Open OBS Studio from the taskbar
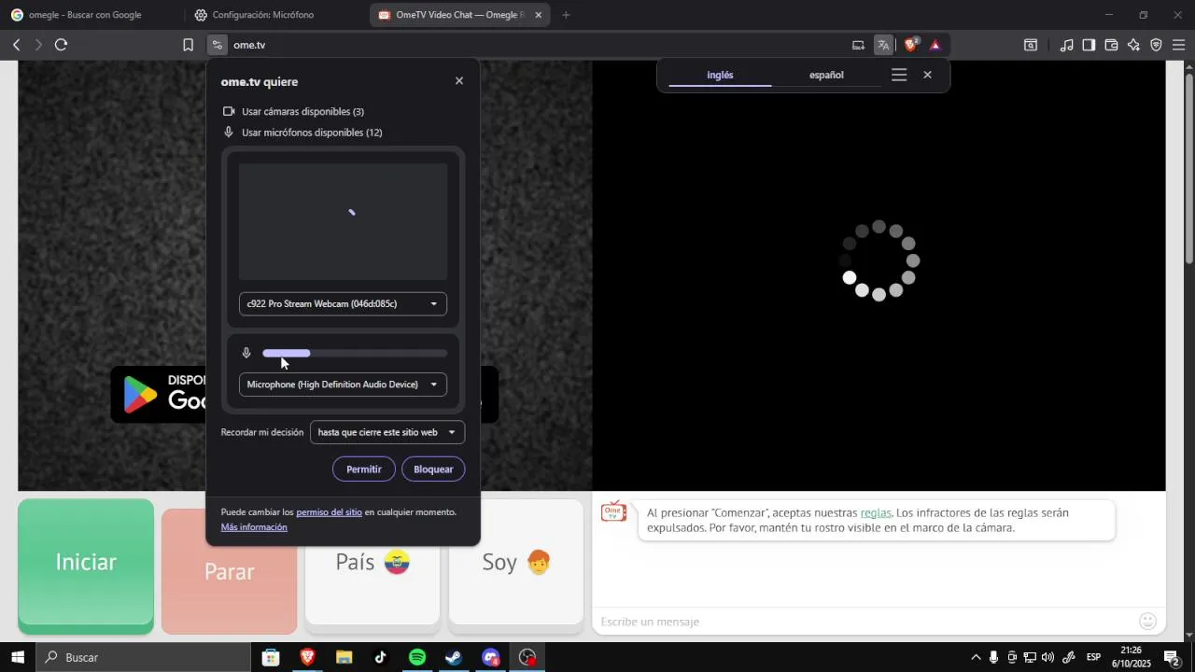 (527, 657)
